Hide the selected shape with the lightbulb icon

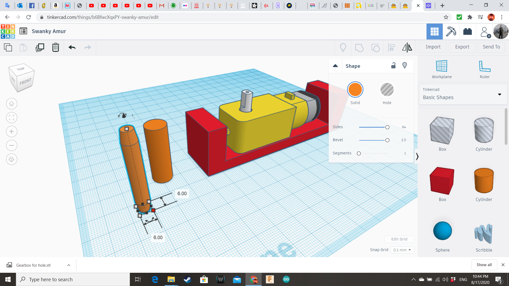tap(405, 66)
